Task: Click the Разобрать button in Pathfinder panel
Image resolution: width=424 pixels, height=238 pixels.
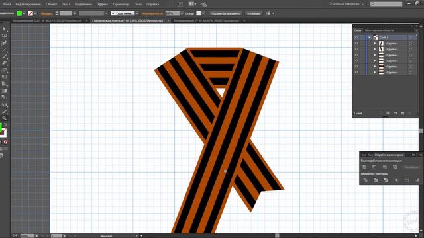Action: pos(411,167)
